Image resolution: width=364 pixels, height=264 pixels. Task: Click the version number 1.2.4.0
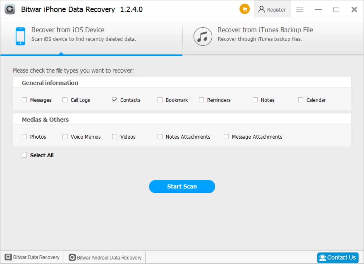(131, 9)
